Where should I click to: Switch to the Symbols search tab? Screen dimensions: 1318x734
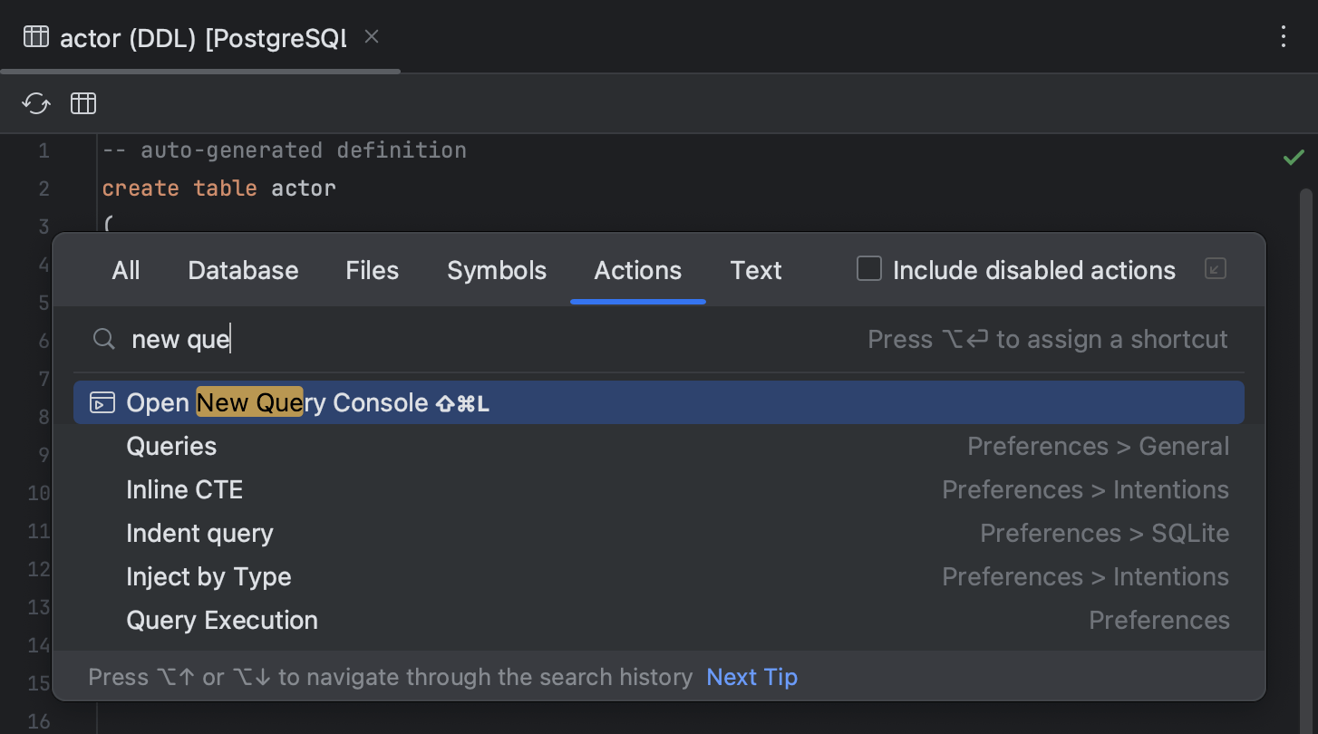pos(496,270)
